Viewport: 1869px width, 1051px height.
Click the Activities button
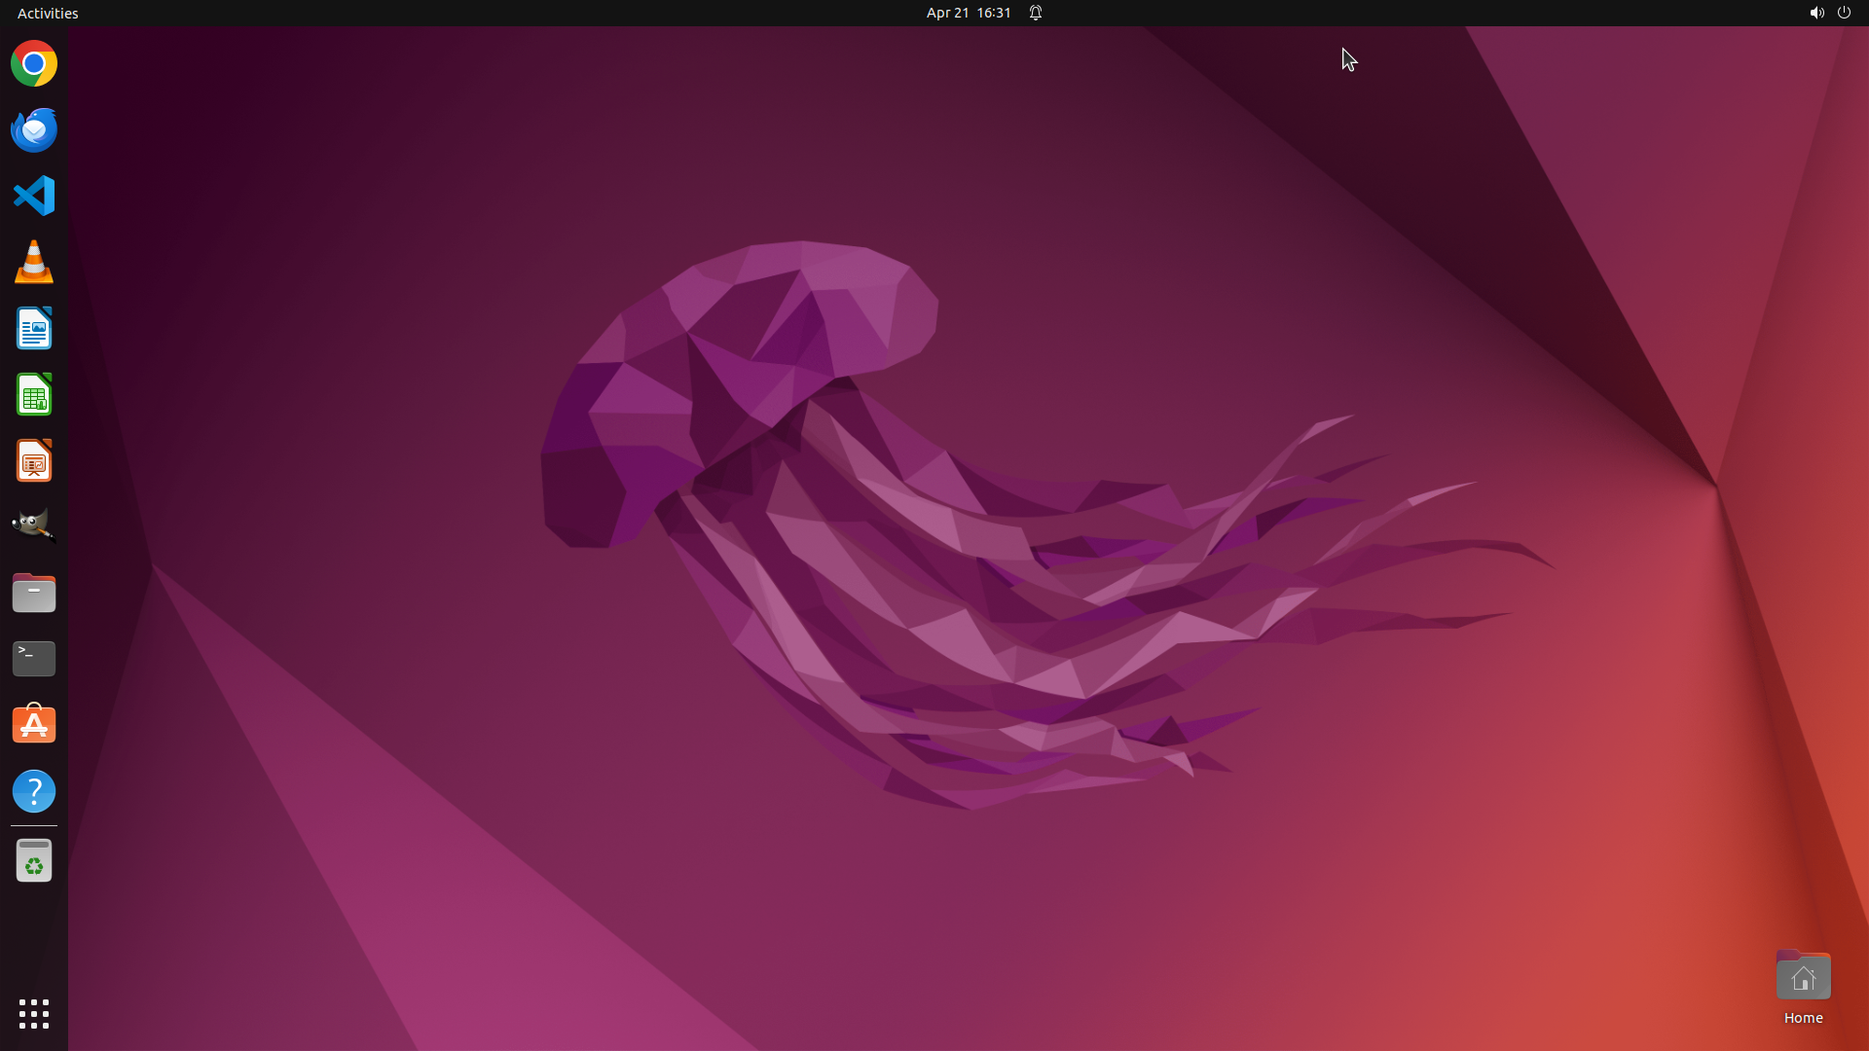point(48,13)
